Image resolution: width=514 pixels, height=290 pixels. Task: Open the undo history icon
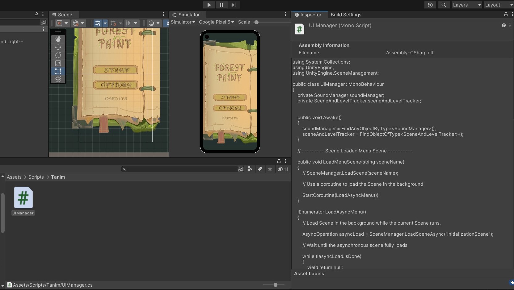[x=430, y=5]
